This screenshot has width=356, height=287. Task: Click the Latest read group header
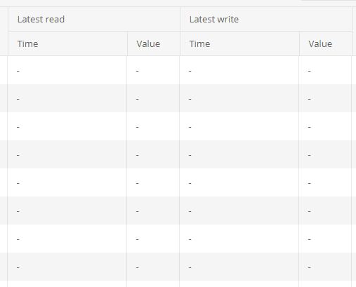pyautogui.click(x=94, y=19)
